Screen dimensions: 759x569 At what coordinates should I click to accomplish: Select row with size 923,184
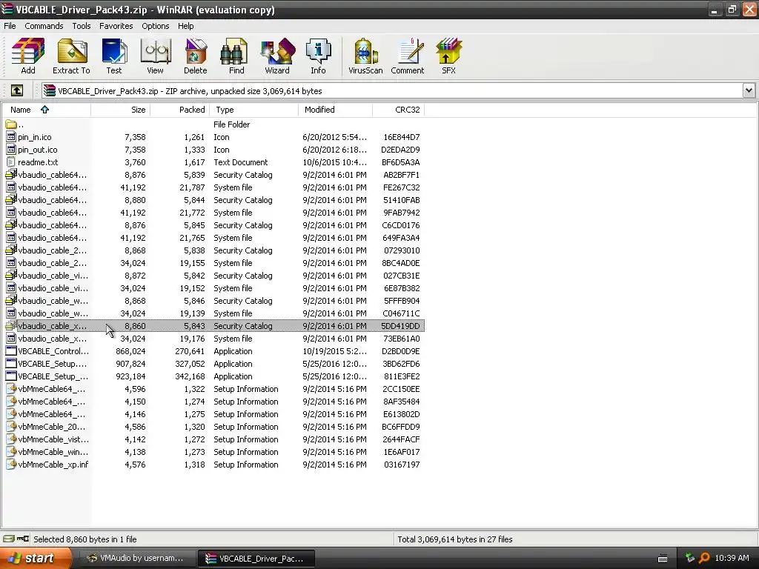213,376
